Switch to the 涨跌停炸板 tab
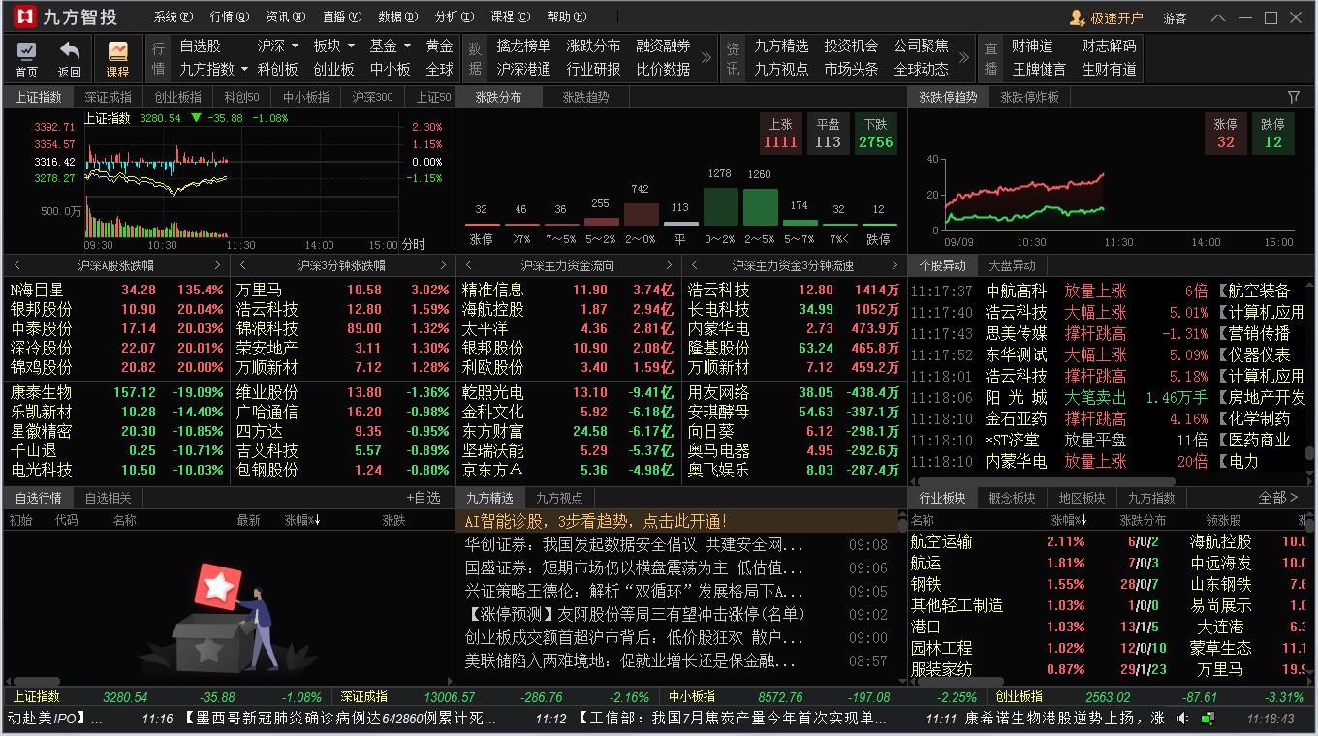The image size is (1318, 736). coord(1029,97)
